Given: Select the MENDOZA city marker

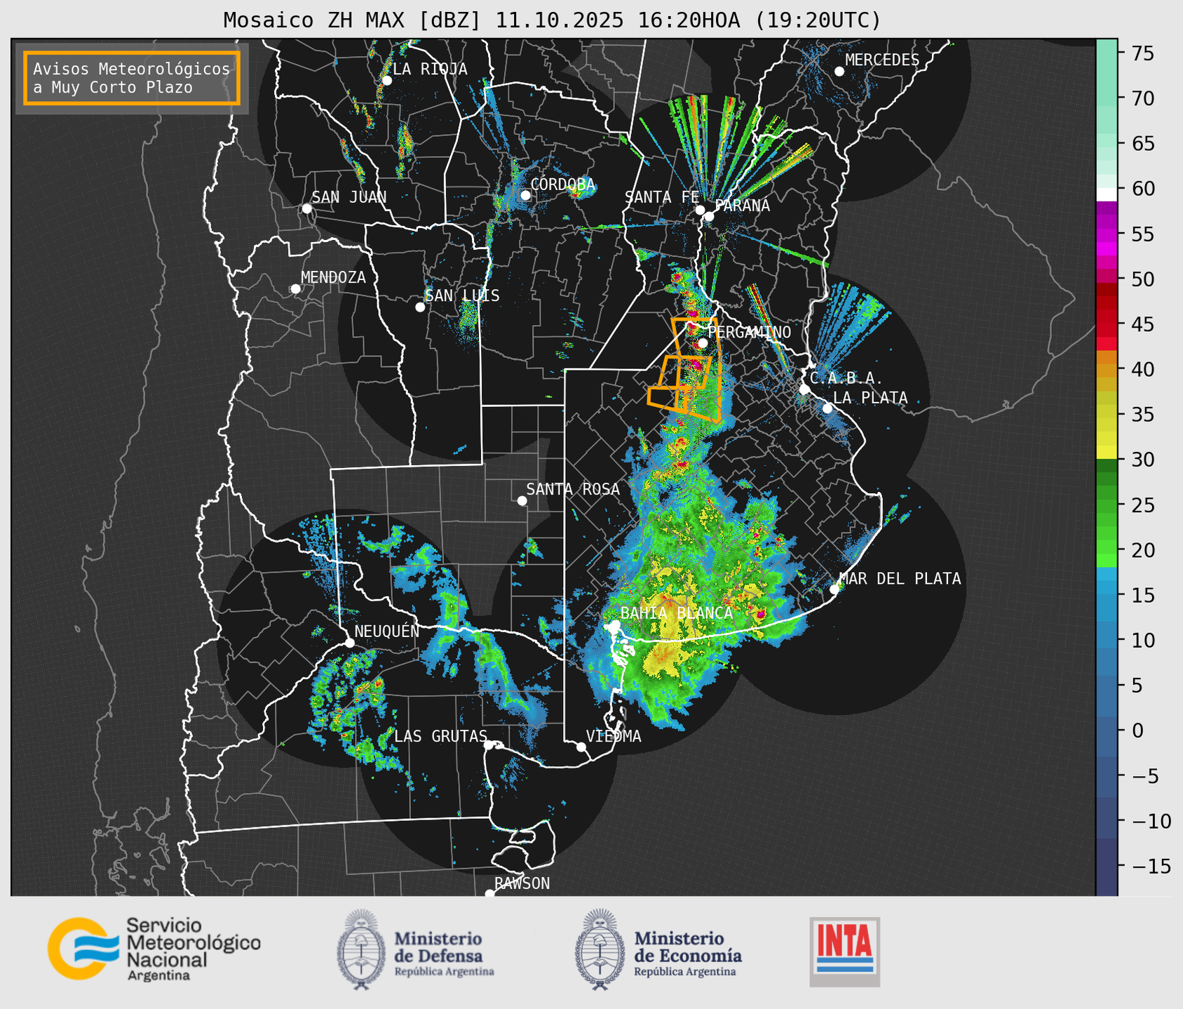Looking at the screenshot, I should pyautogui.click(x=295, y=289).
